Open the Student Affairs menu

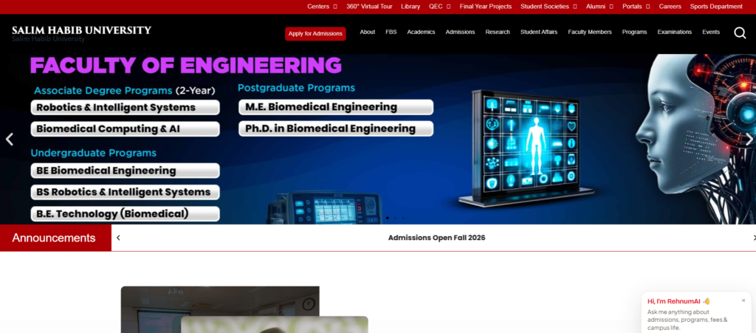click(x=538, y=32)
